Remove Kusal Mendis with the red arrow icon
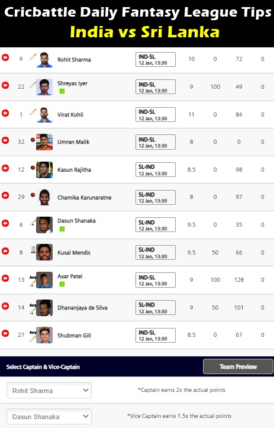Viewport: 274px width, 428px height. pyautogui.click(x=5, y=251)
